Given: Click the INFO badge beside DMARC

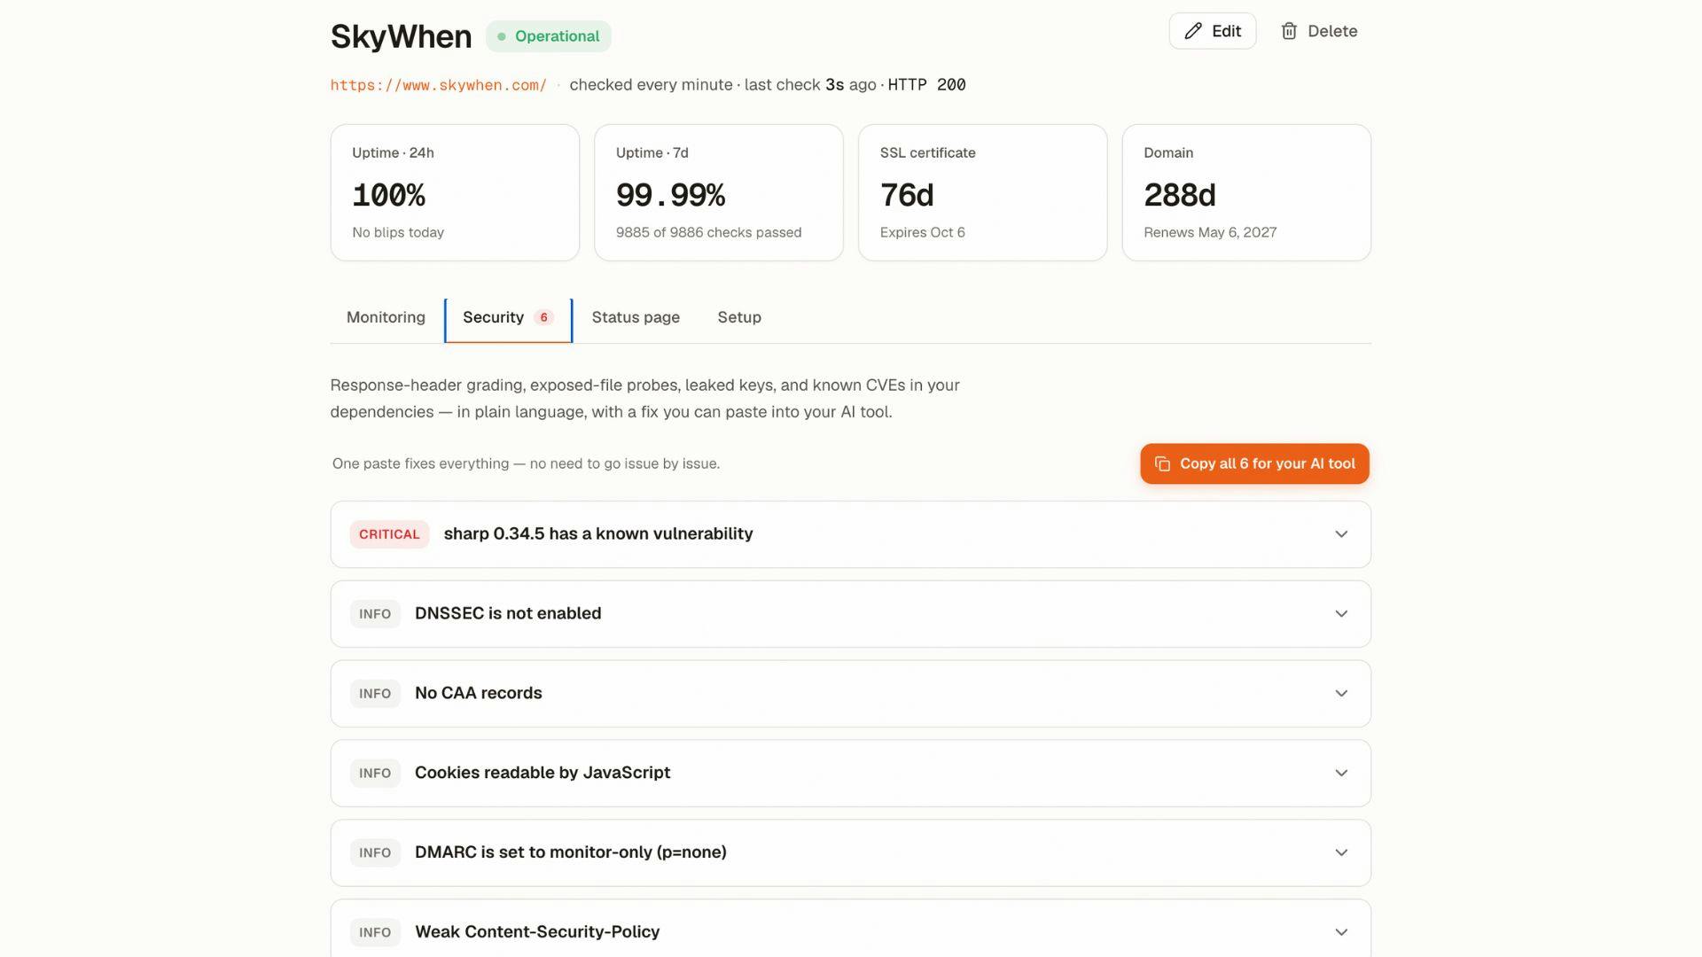Looking at the screenshot, I should coord(375,852).
